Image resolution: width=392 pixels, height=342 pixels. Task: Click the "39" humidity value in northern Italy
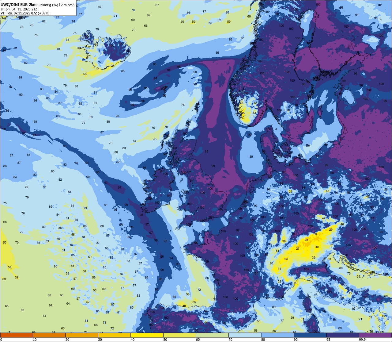click(314, 258)
